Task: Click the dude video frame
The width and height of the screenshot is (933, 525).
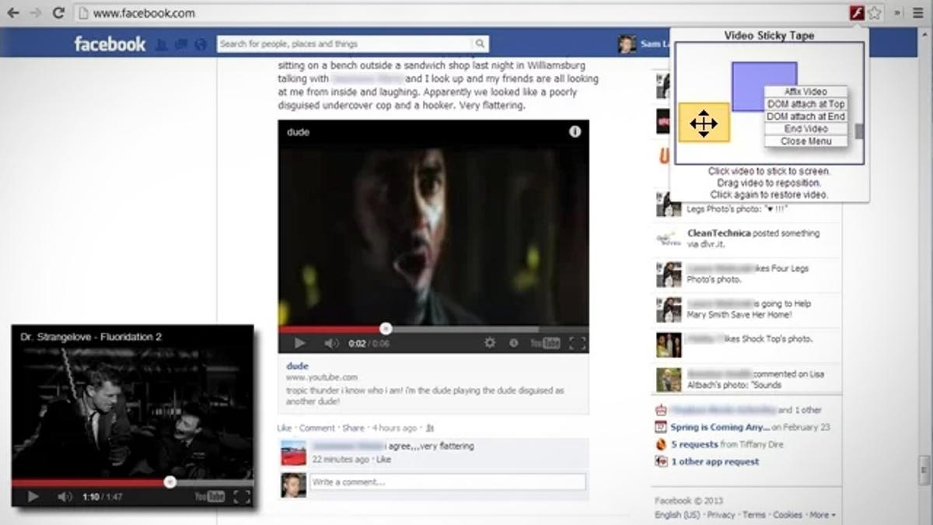Action: click(433, 235)
